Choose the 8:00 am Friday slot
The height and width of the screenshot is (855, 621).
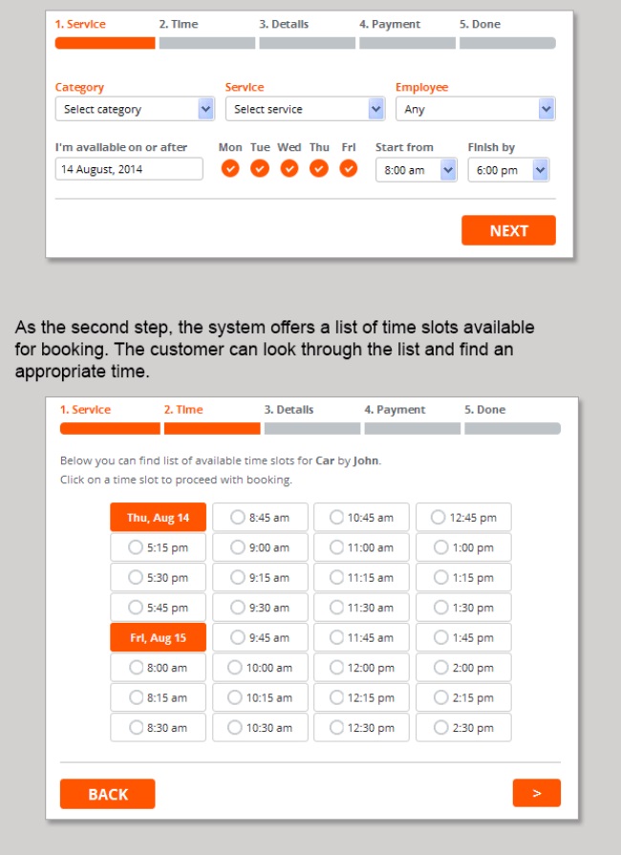pyautogui.click(x=158, y=668)
